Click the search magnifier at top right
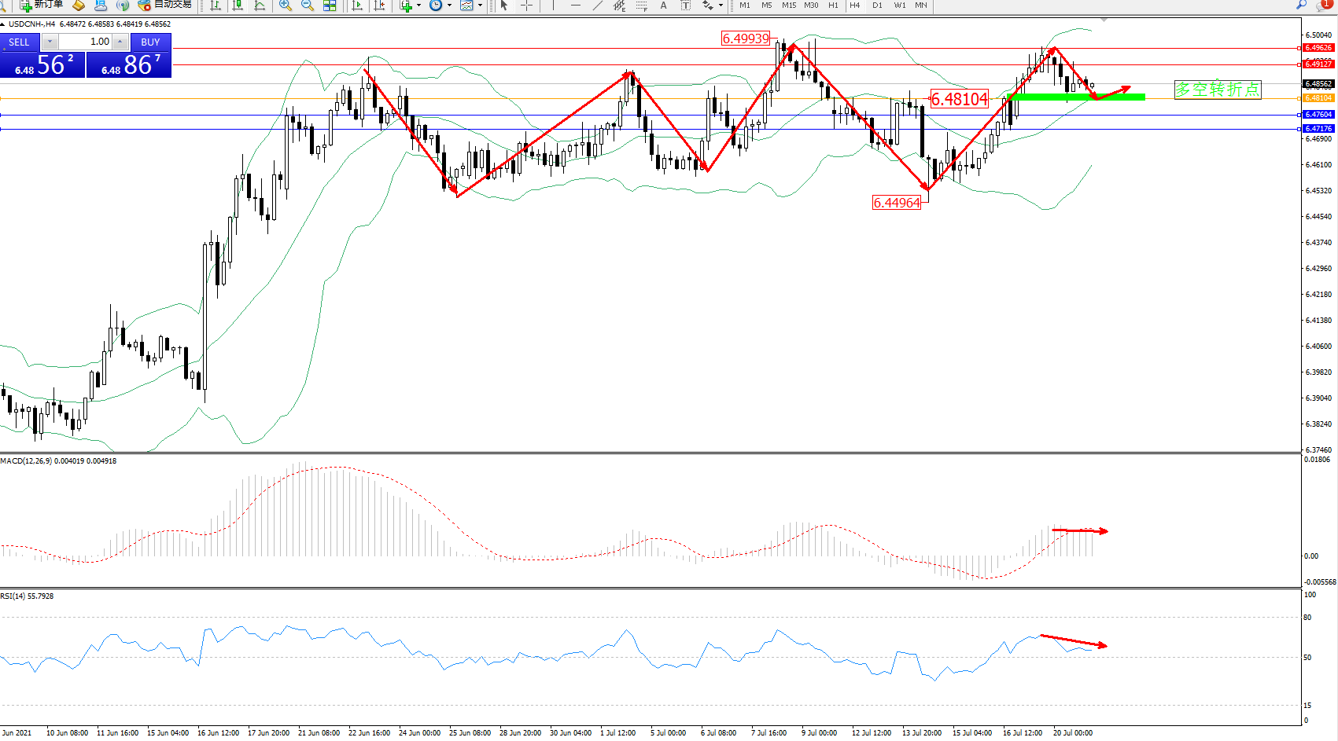1338x741 pixels. click(x=1301, y=5)
